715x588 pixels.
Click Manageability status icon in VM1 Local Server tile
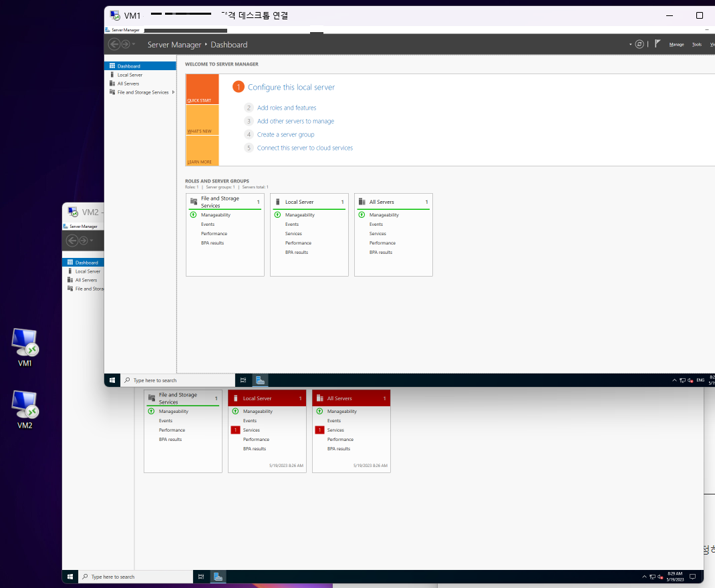(x=277, y=214)
